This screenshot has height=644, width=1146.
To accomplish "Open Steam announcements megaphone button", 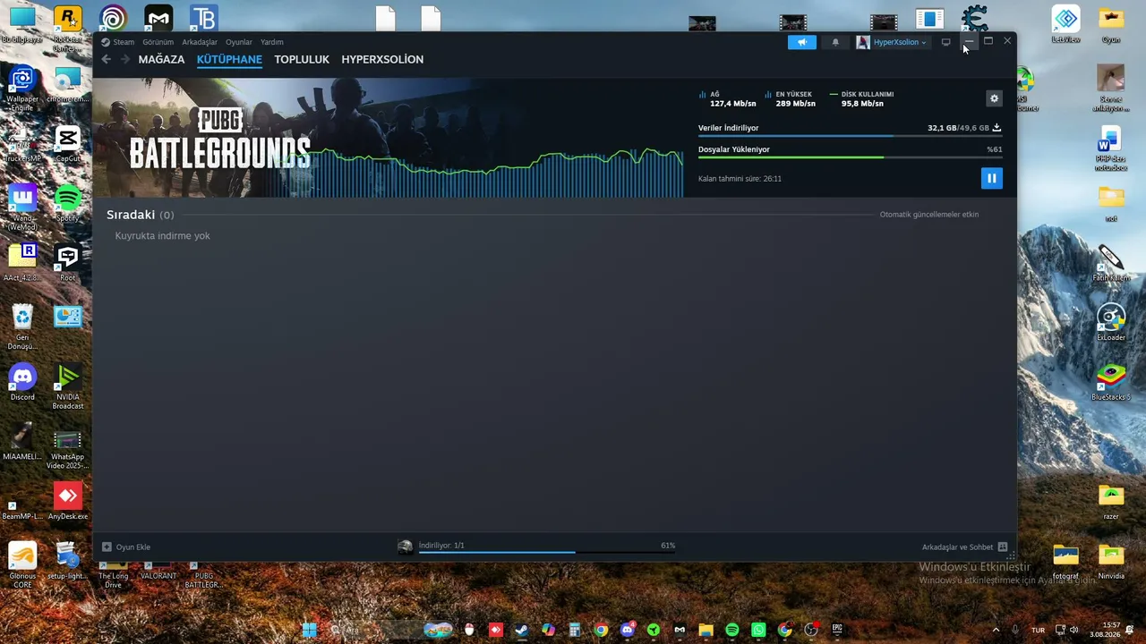I will tap(802, 42).
